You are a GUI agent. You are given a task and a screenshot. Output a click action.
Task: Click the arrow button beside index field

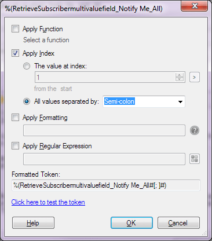click(195, 77)
